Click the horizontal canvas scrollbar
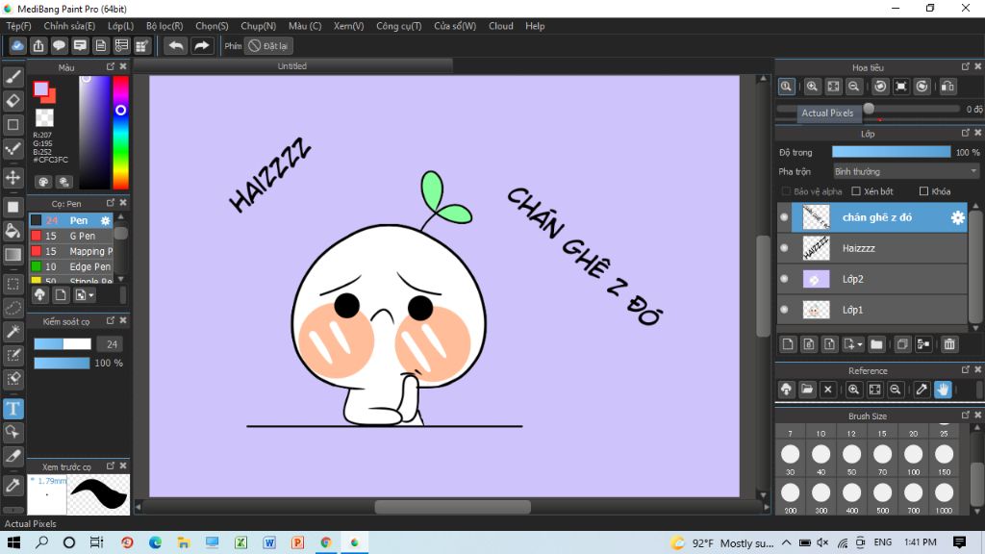Screen dimensions: 985x554 click(x=452, y=507)
